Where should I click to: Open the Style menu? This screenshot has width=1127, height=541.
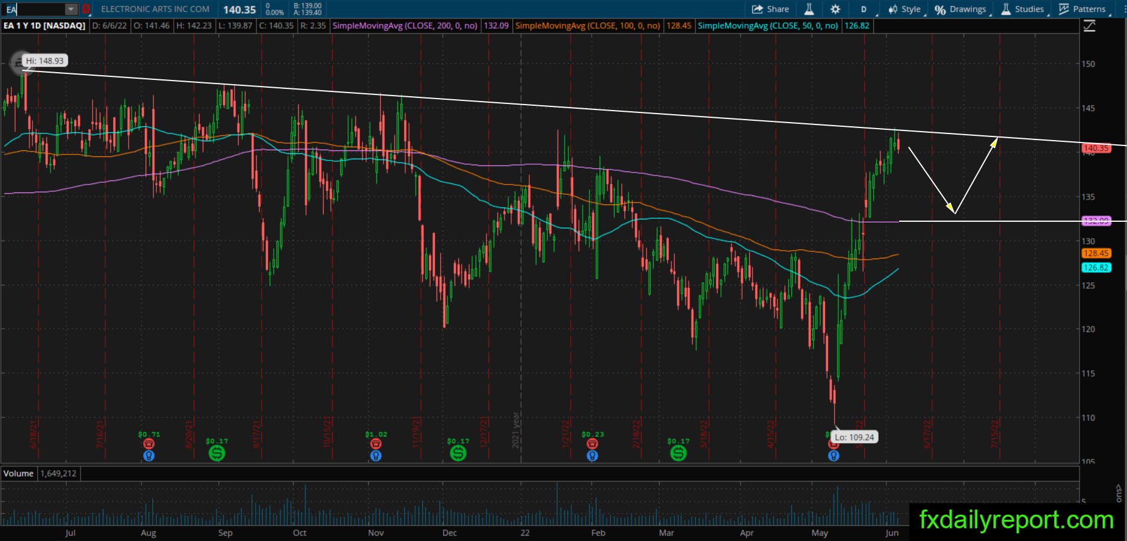[904, 9]
